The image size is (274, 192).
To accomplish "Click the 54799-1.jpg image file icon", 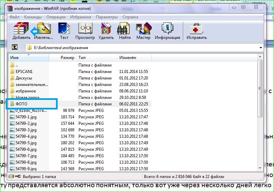I will [x=12, y=117].
